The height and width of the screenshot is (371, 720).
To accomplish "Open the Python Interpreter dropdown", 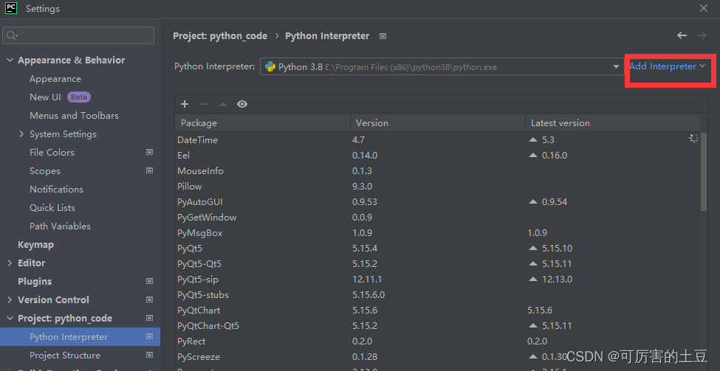I will click(x=617, y=66).
